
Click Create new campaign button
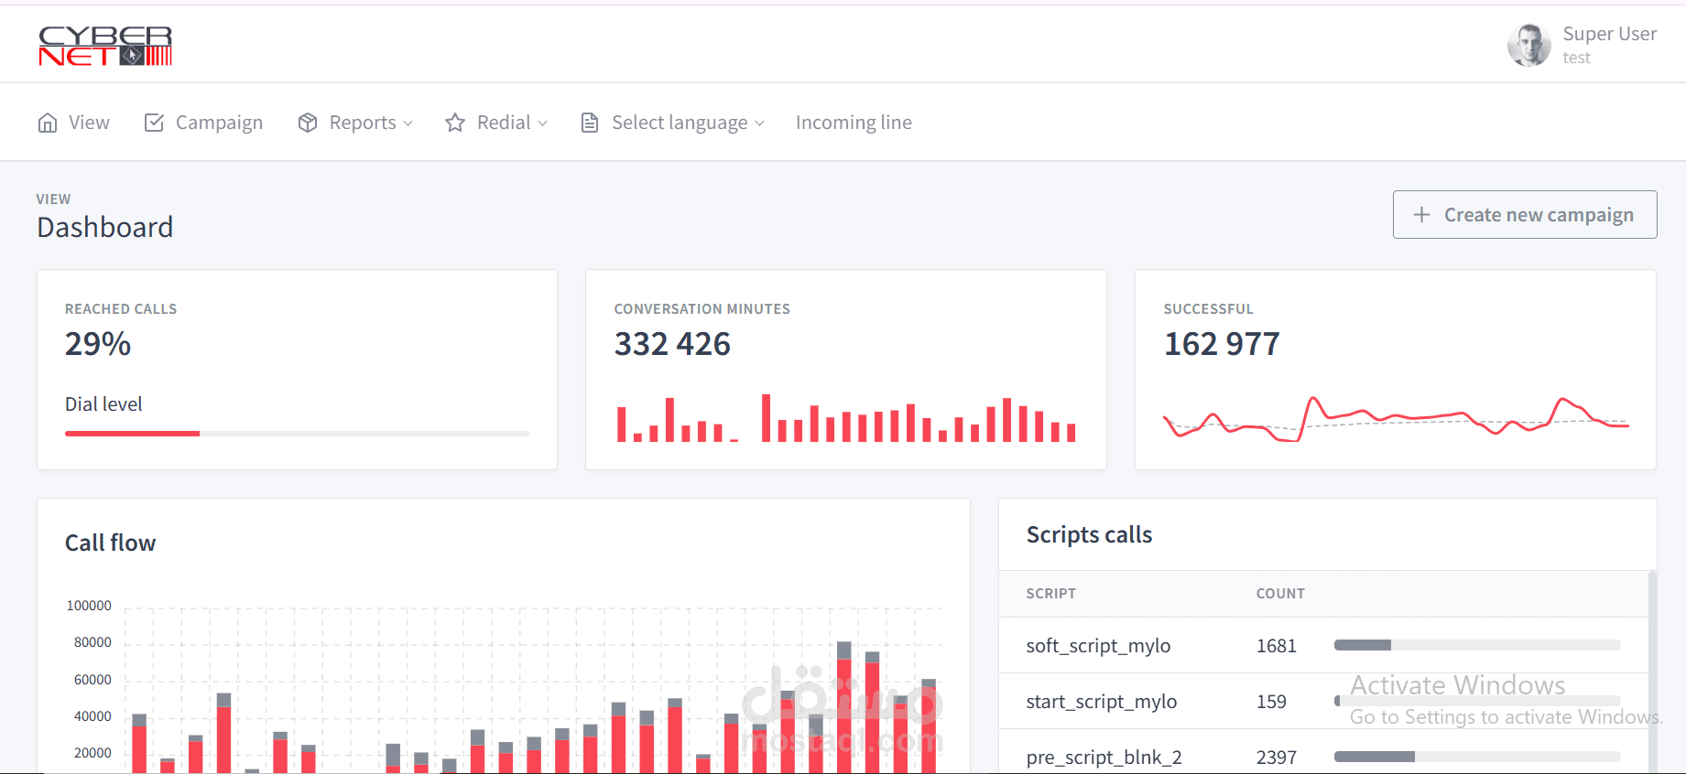tap(1525, 214)
